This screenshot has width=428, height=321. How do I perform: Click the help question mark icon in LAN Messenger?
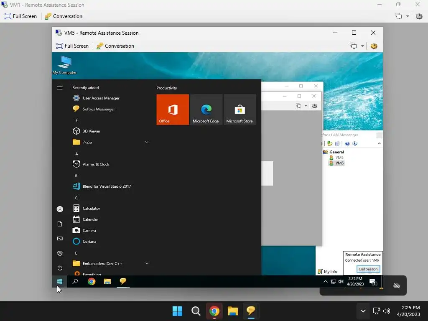(347, 144)
